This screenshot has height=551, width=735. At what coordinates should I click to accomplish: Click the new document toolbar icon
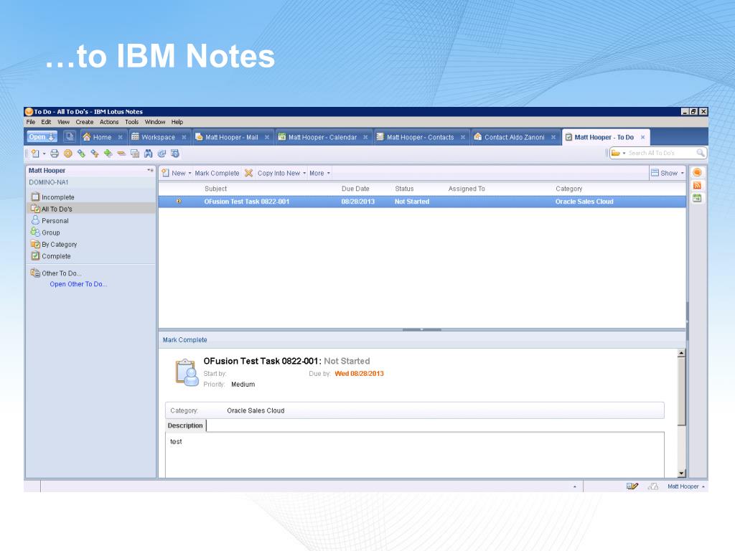(x=35, y=154)
